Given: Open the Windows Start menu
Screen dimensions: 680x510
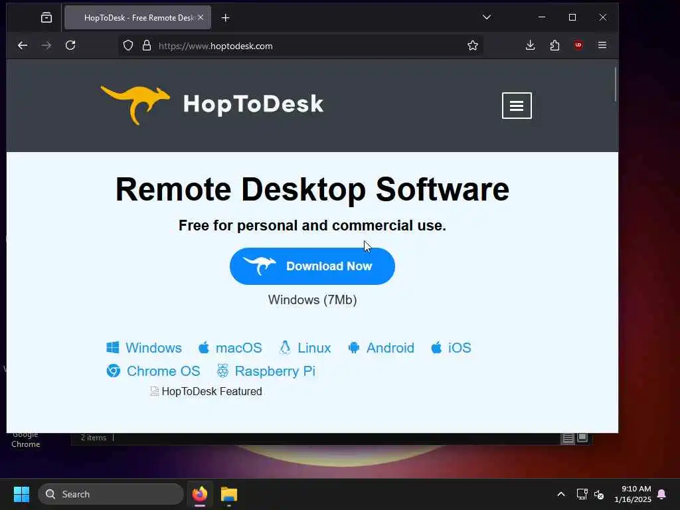Looking at the screenshot, I should 21,494.
